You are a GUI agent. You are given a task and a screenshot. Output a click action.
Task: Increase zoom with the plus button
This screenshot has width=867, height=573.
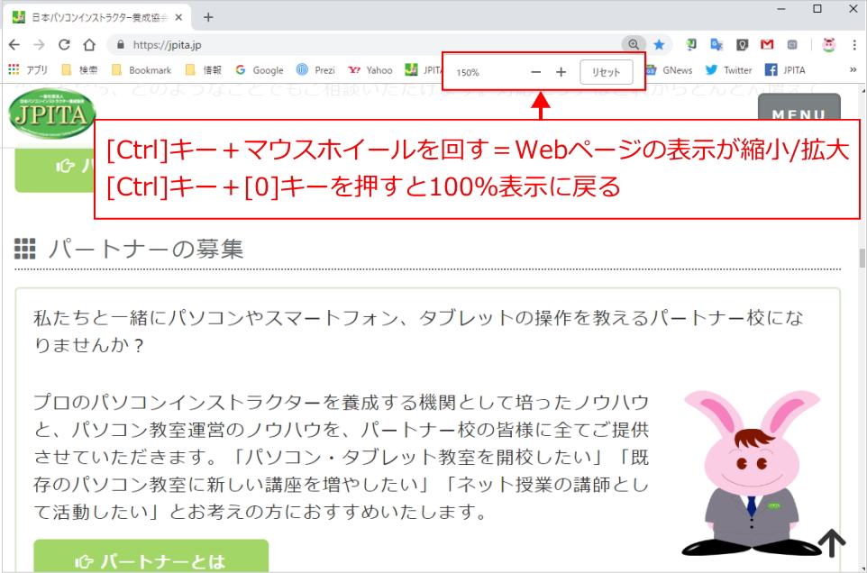pyautogui.click(x=561, y=72)
